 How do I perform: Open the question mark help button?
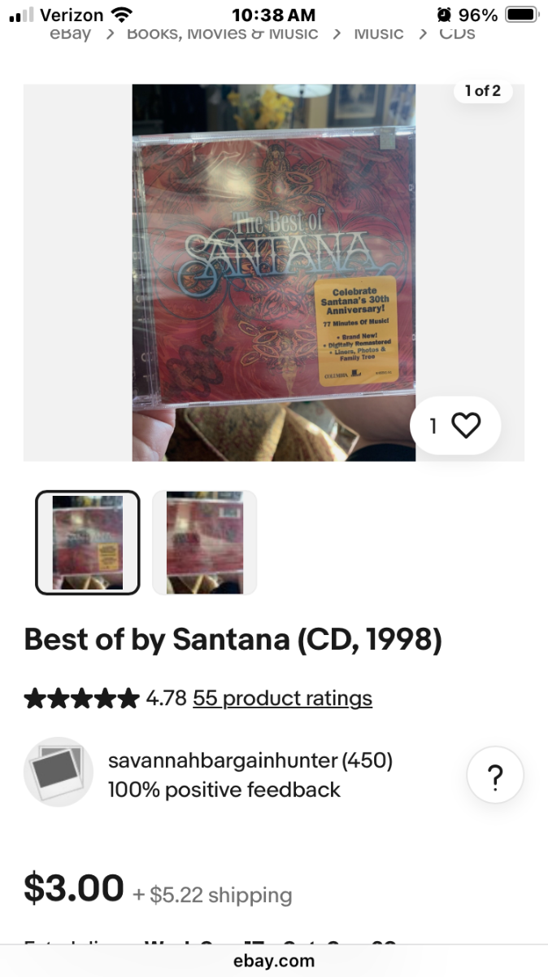[x=495, y=775]
